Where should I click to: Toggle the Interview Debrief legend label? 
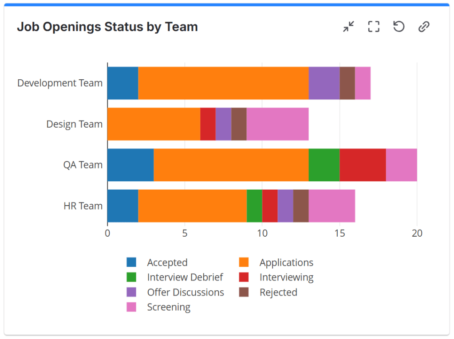[185, 277]
